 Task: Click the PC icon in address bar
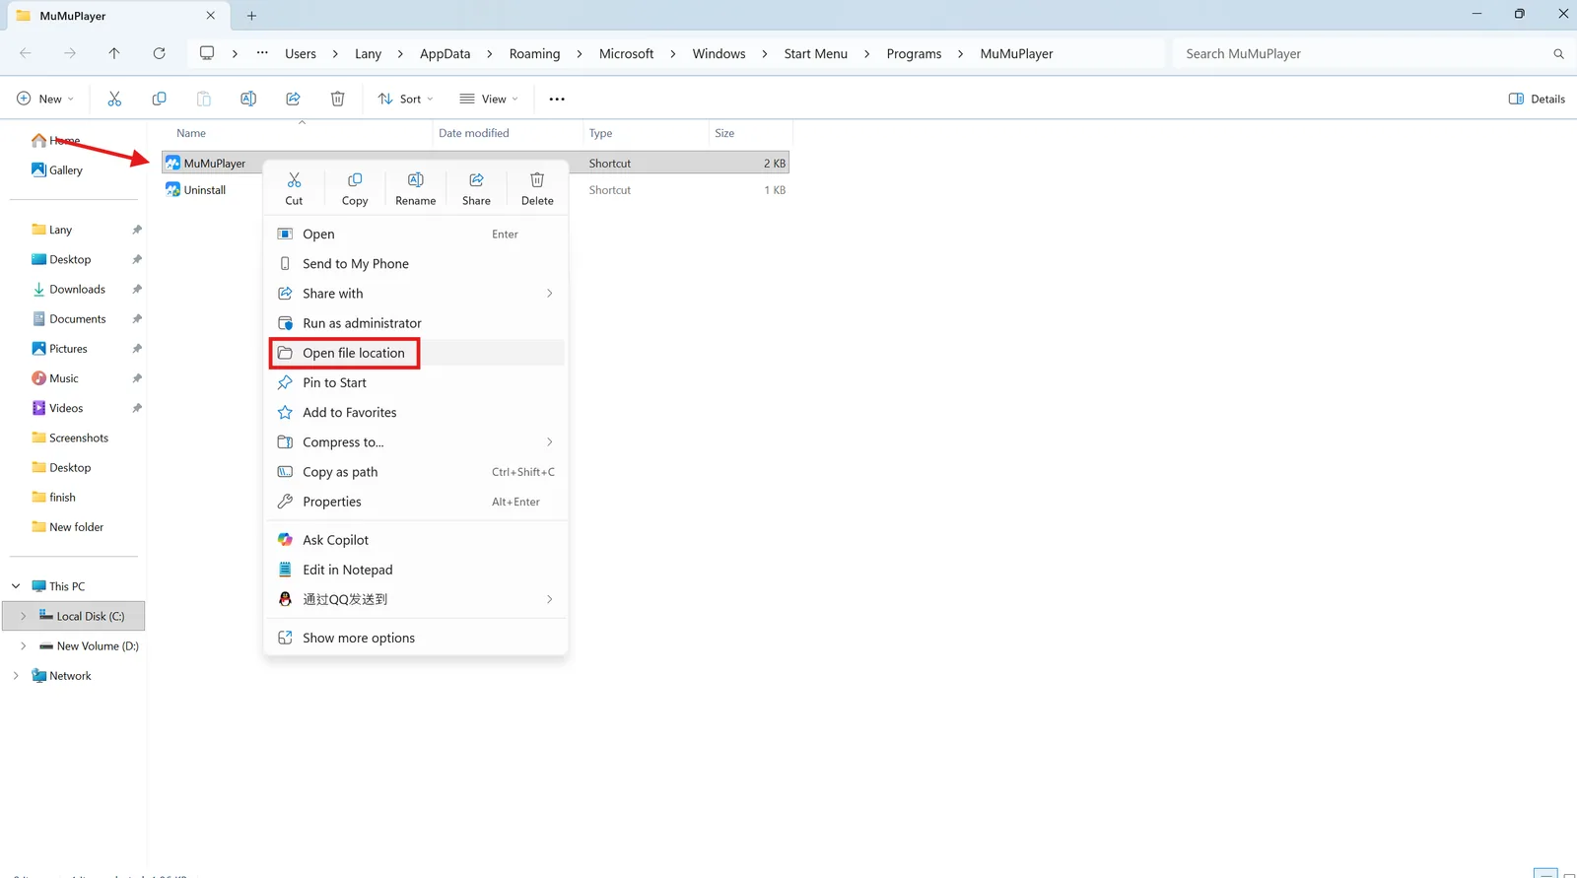(207, 53)
